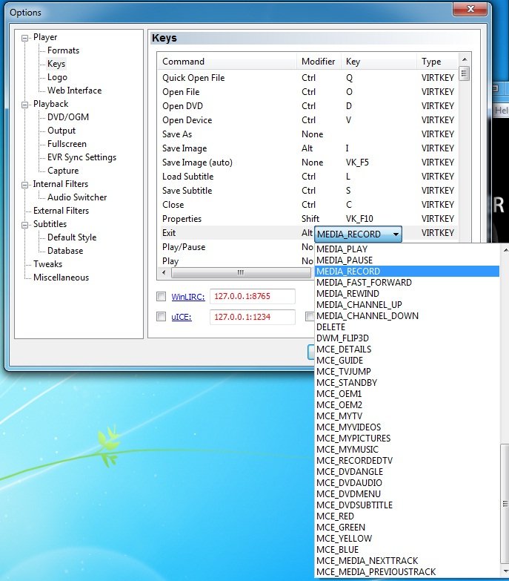Open the WinLIRC link
Viewport: 509px width, 581px height.
[x=188, y=297]
